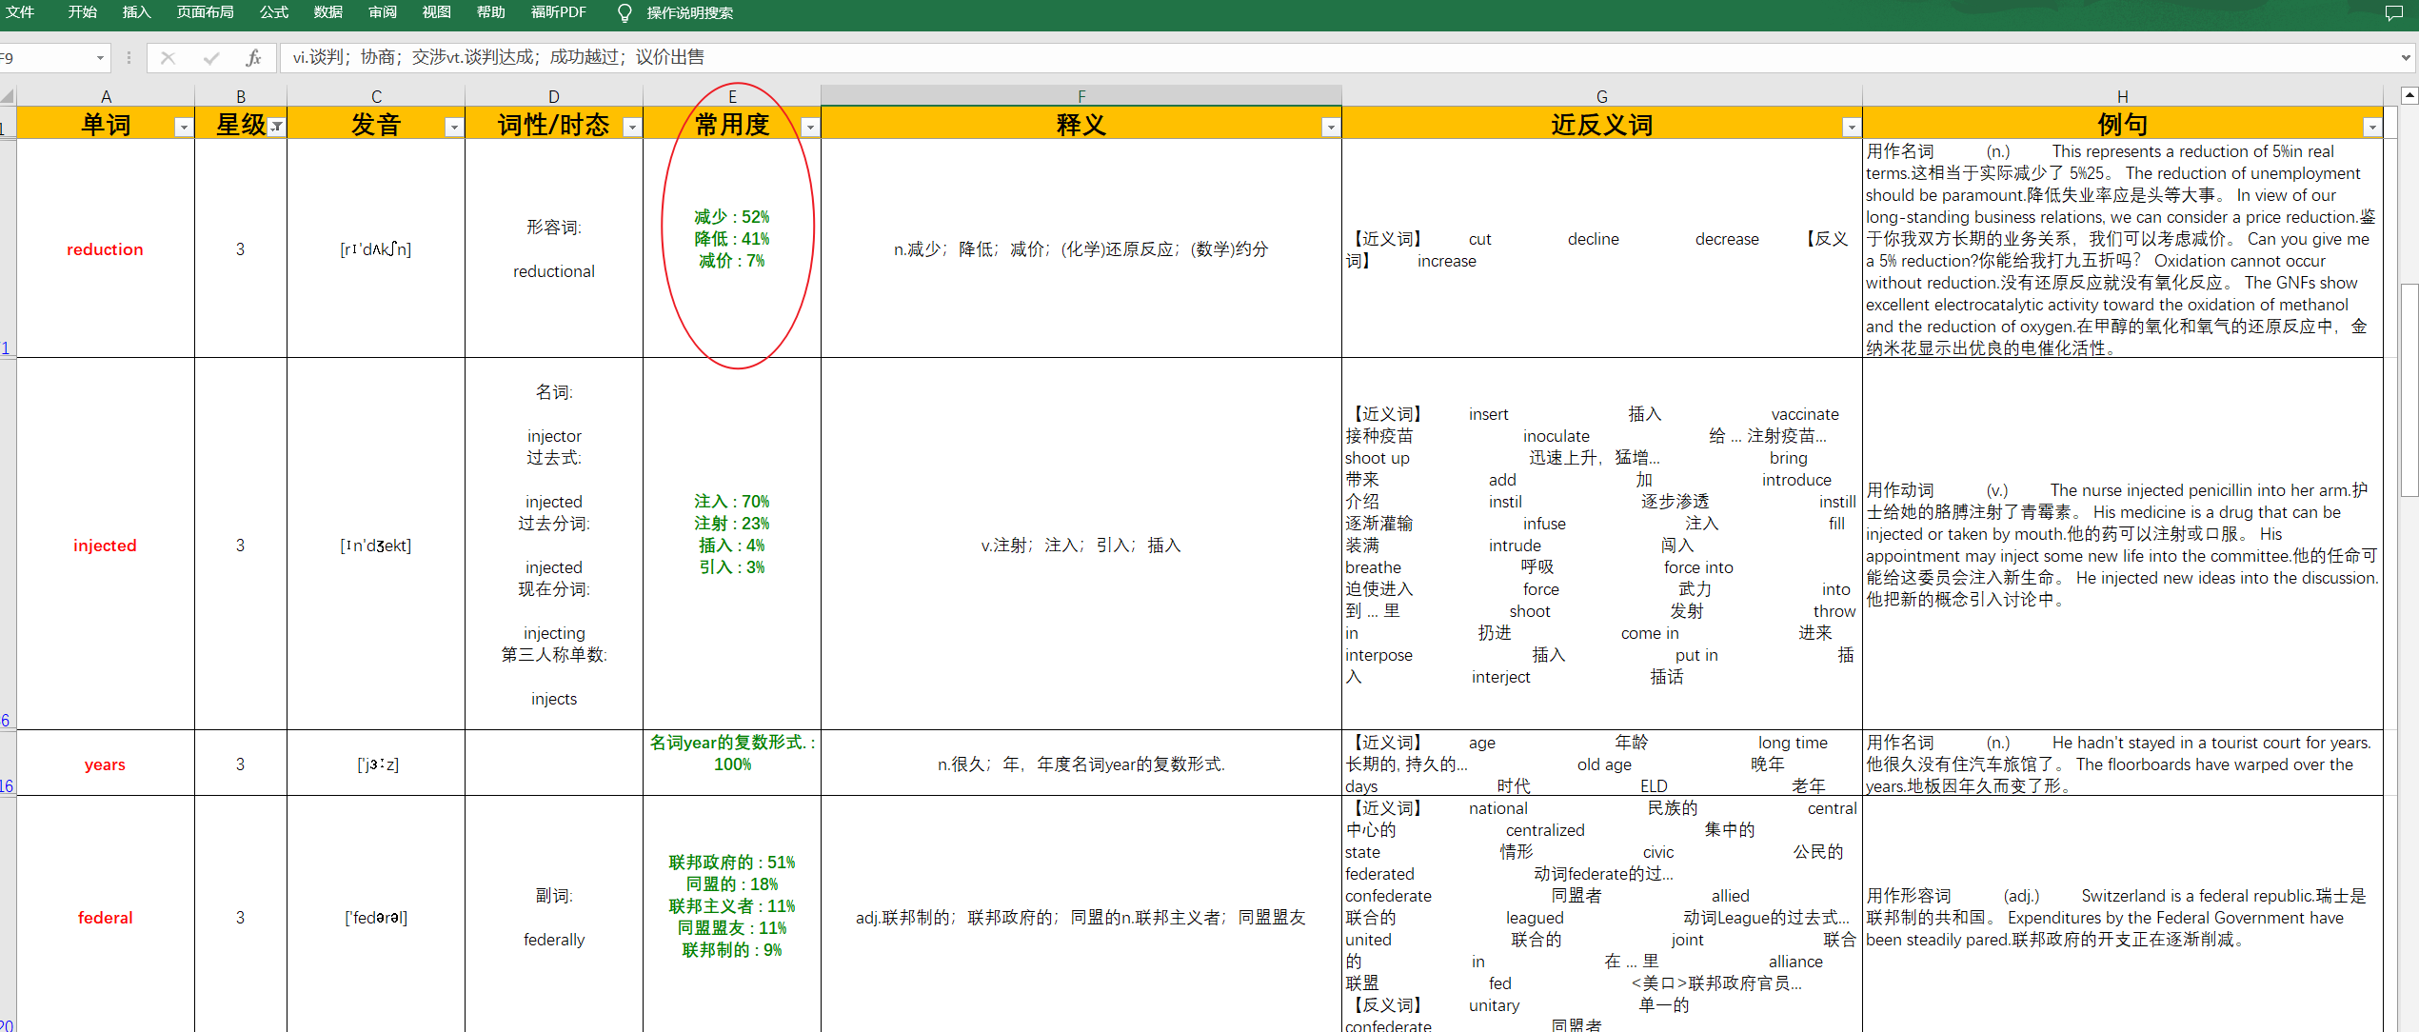Open the 释义 column filter dropdown
The width and height of the screenshot is (2419, 1032).
1330,127
